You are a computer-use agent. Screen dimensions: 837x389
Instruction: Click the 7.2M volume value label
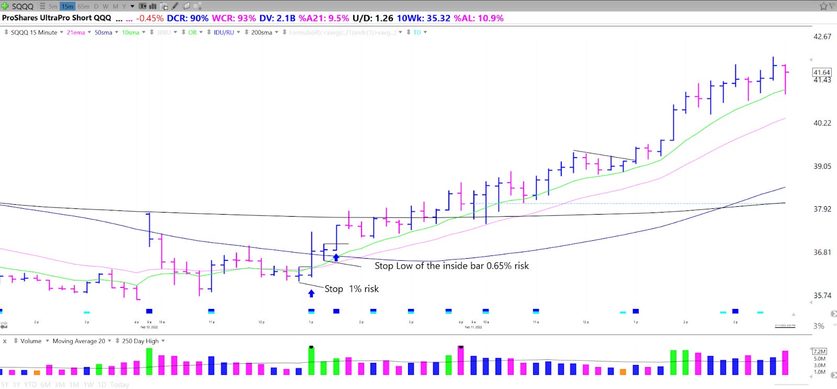[820, 351]
